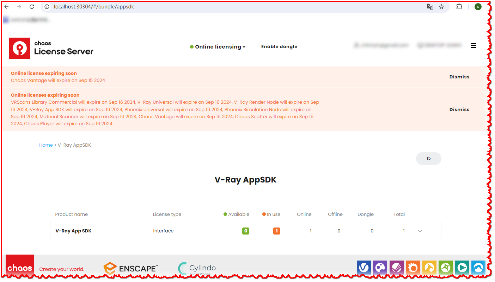Dismiss the Chaos Vantage expiring notice

pyautogui.click(x=459, y=77)
